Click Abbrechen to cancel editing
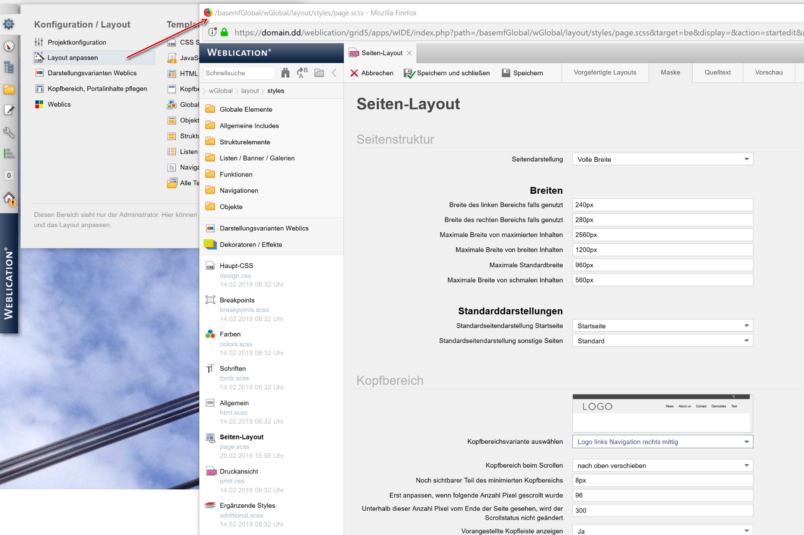The width and height of the screenshot is (804, 535). click(372, 73)
